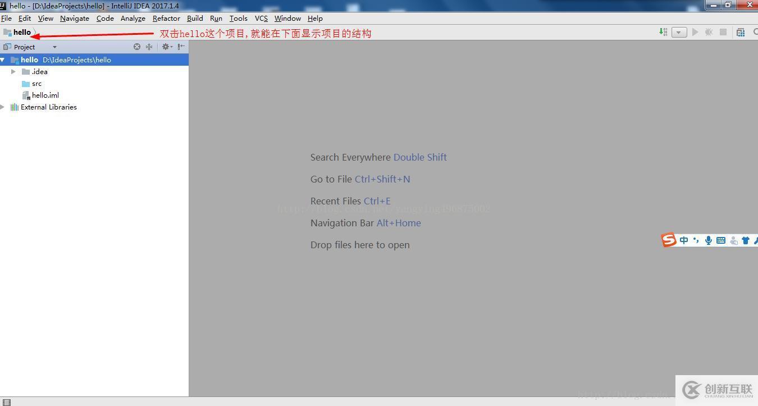This screenshot has width=758, height=406.
Task: Expand the .idea folder
Action: (x=13, y=71)
